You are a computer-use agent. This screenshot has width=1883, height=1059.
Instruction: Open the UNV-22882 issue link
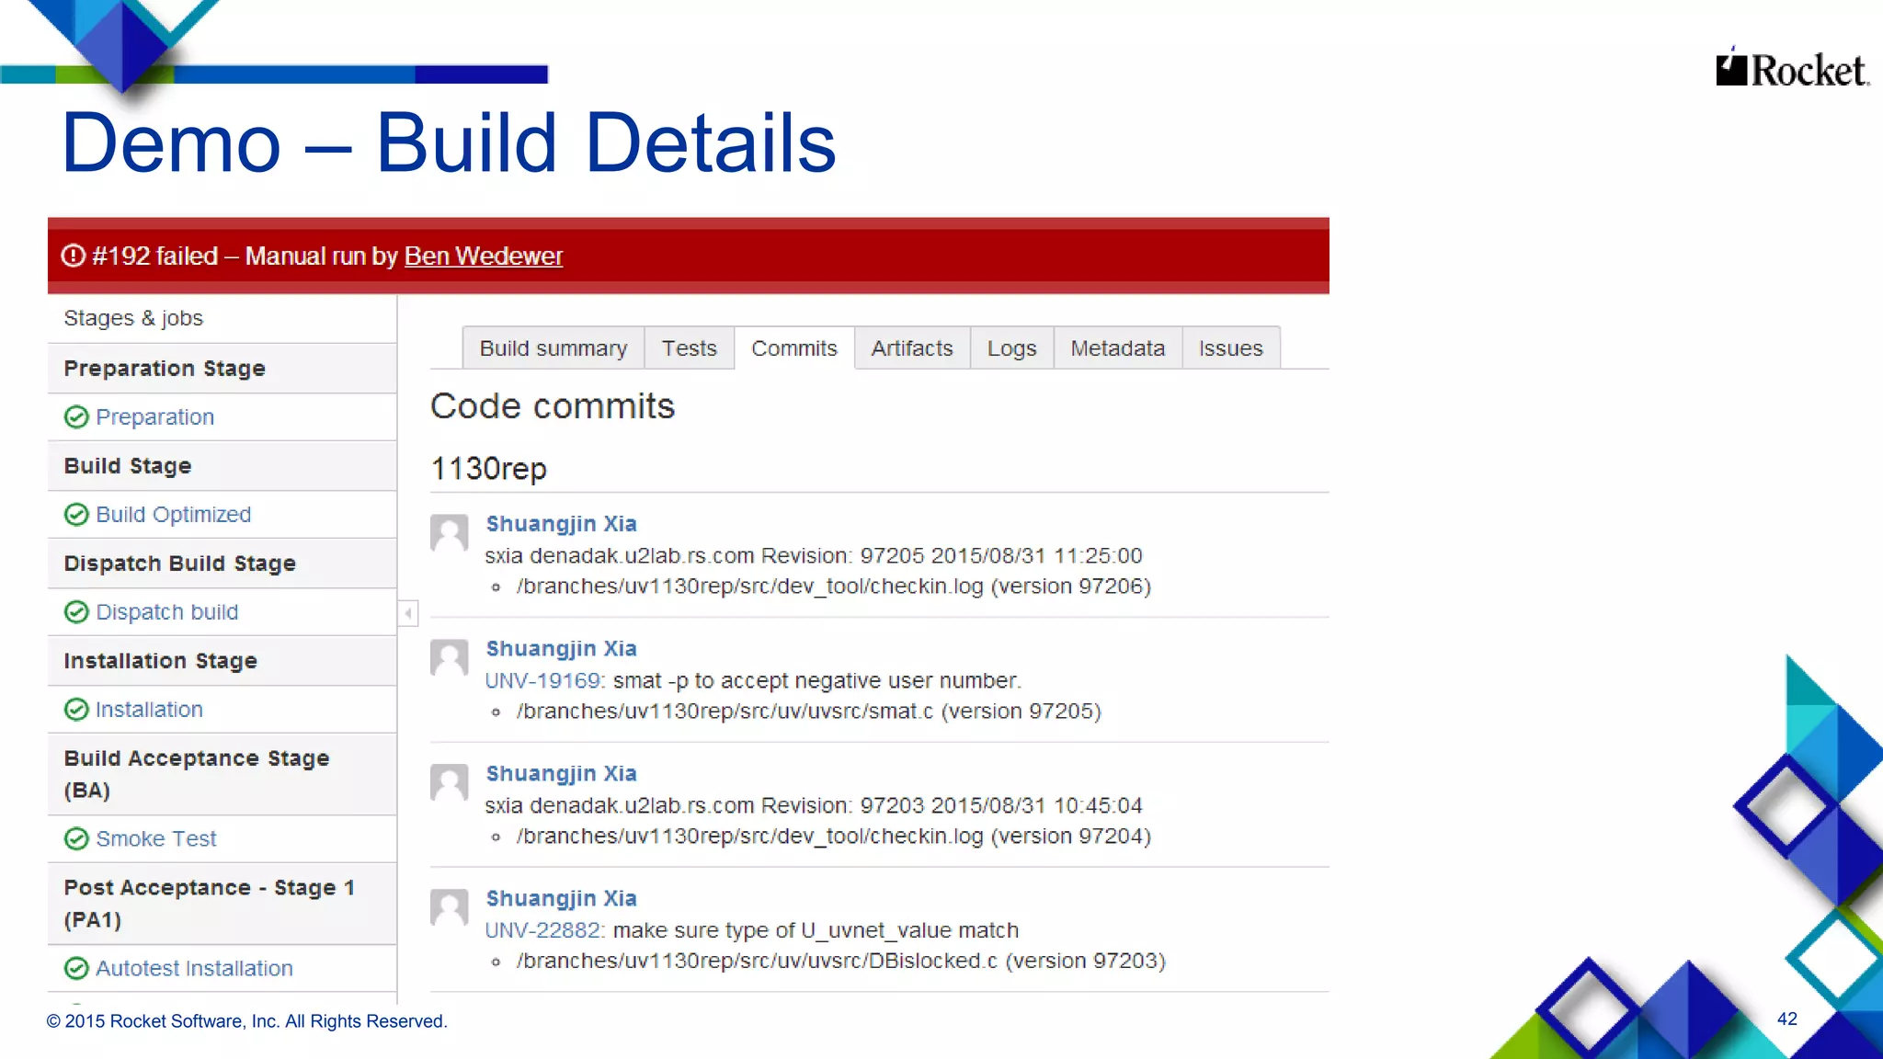point(544,931)
